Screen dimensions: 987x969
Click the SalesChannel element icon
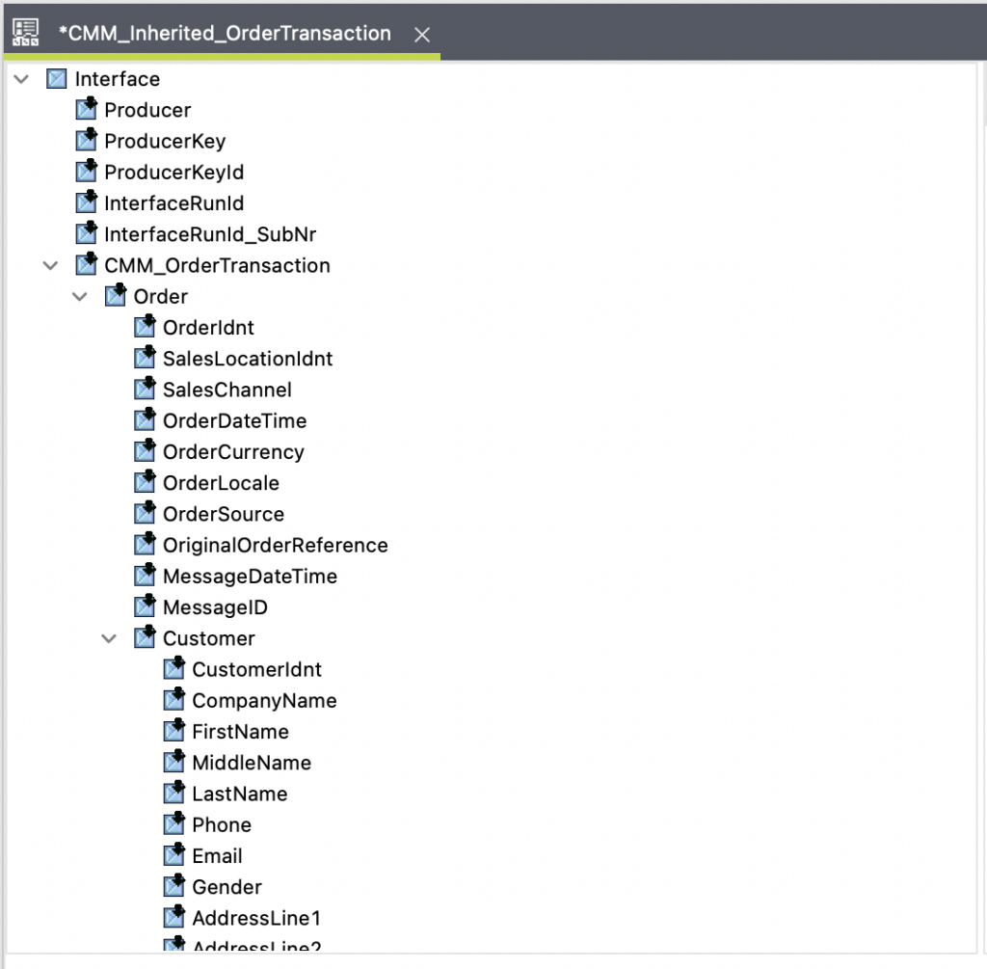click(145, 388)
